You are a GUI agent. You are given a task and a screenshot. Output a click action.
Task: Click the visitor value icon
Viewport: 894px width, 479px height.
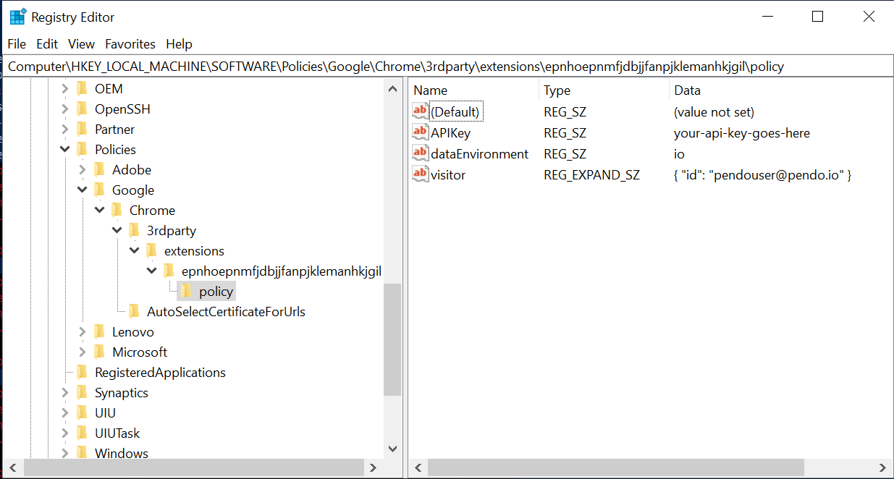tap(420, 174)
